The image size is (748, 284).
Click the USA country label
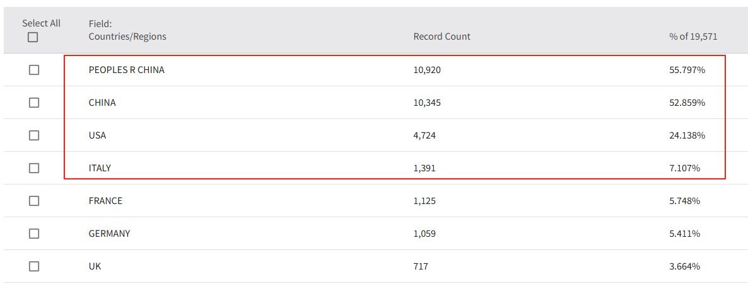pyautogui.click(x=97, y=135)
